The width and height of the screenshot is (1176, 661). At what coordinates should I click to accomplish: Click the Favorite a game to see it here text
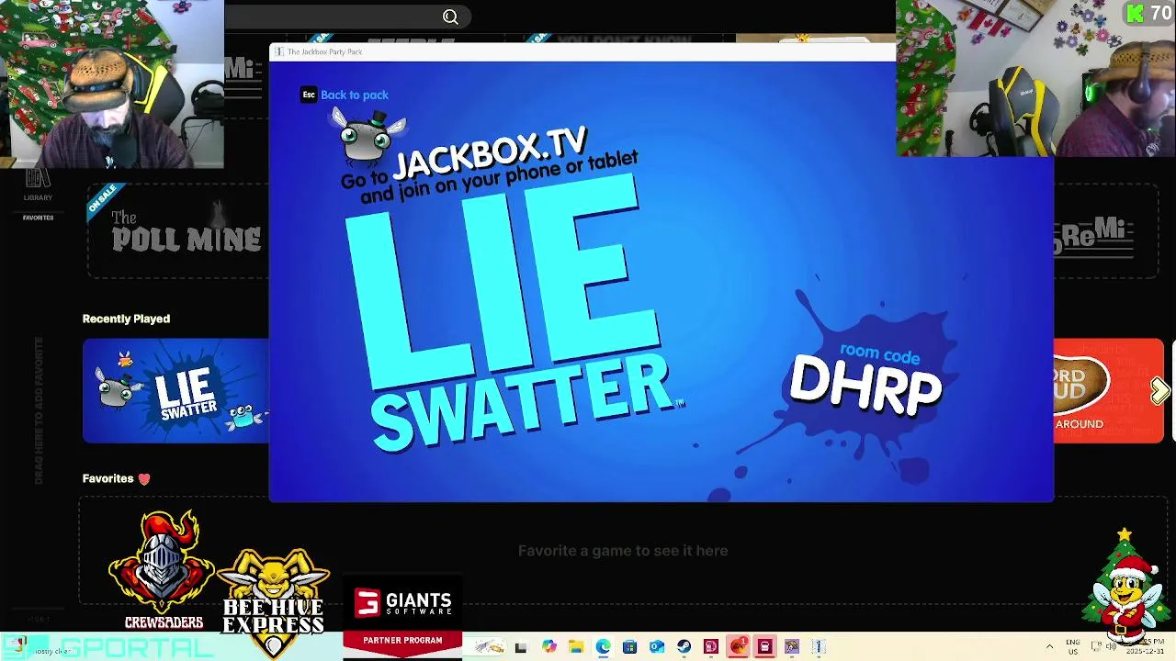[623, 551]
